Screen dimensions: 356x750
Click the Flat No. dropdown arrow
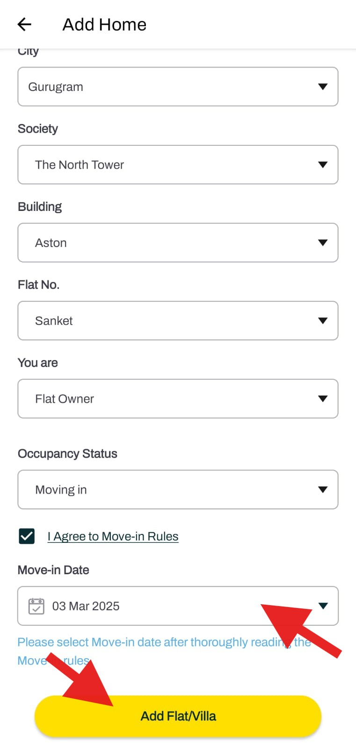point(322,321)
